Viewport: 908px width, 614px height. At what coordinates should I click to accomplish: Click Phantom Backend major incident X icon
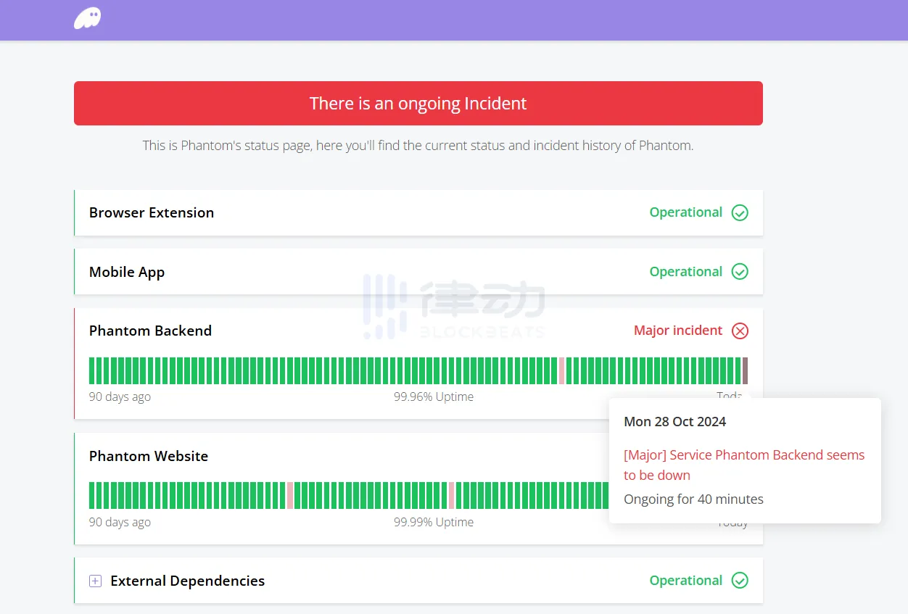pyautogui.click(x=740, y=331)
